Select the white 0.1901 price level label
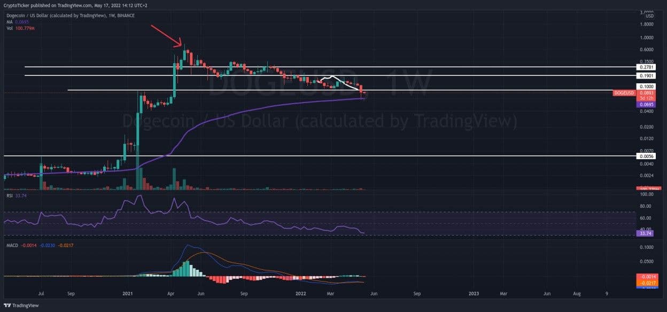 (647, 76)
